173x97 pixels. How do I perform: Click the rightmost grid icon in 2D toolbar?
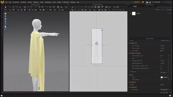click(x=118, y=7)
